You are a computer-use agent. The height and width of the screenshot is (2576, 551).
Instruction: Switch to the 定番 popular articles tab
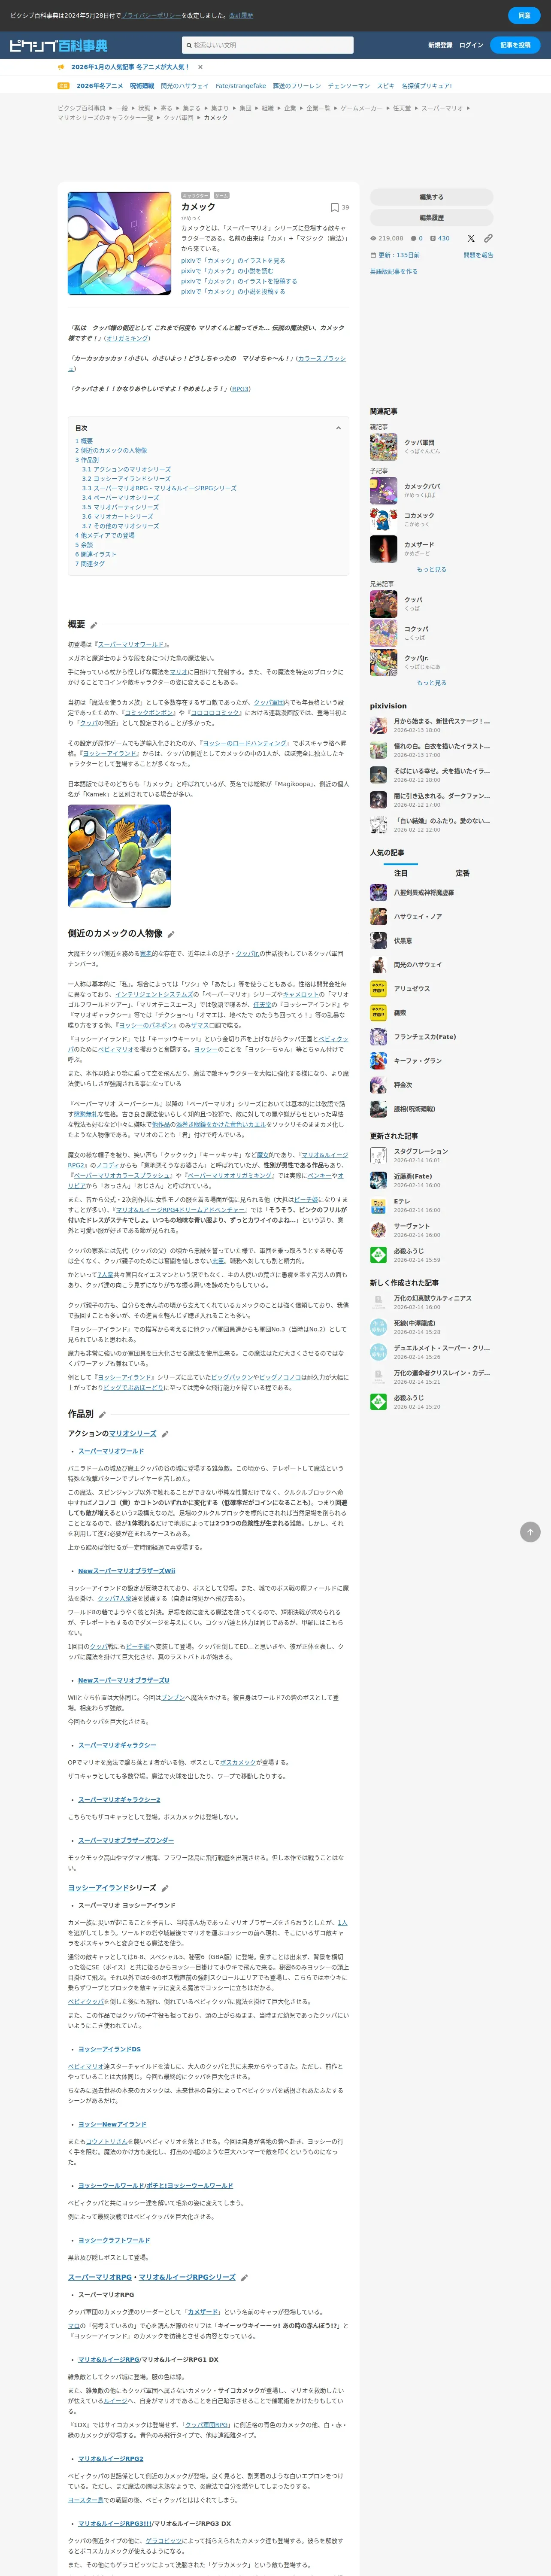tap(462, 873)
